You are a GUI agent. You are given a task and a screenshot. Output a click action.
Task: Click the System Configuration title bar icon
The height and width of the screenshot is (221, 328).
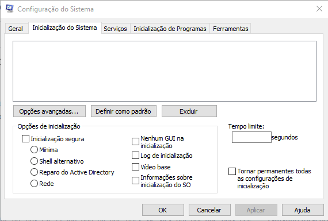click(10, 9)
